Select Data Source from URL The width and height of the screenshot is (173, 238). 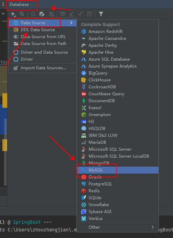43,37
